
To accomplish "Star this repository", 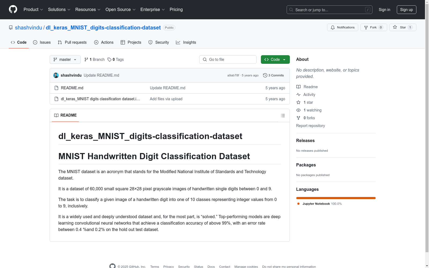I will click(x=403, y=27).
